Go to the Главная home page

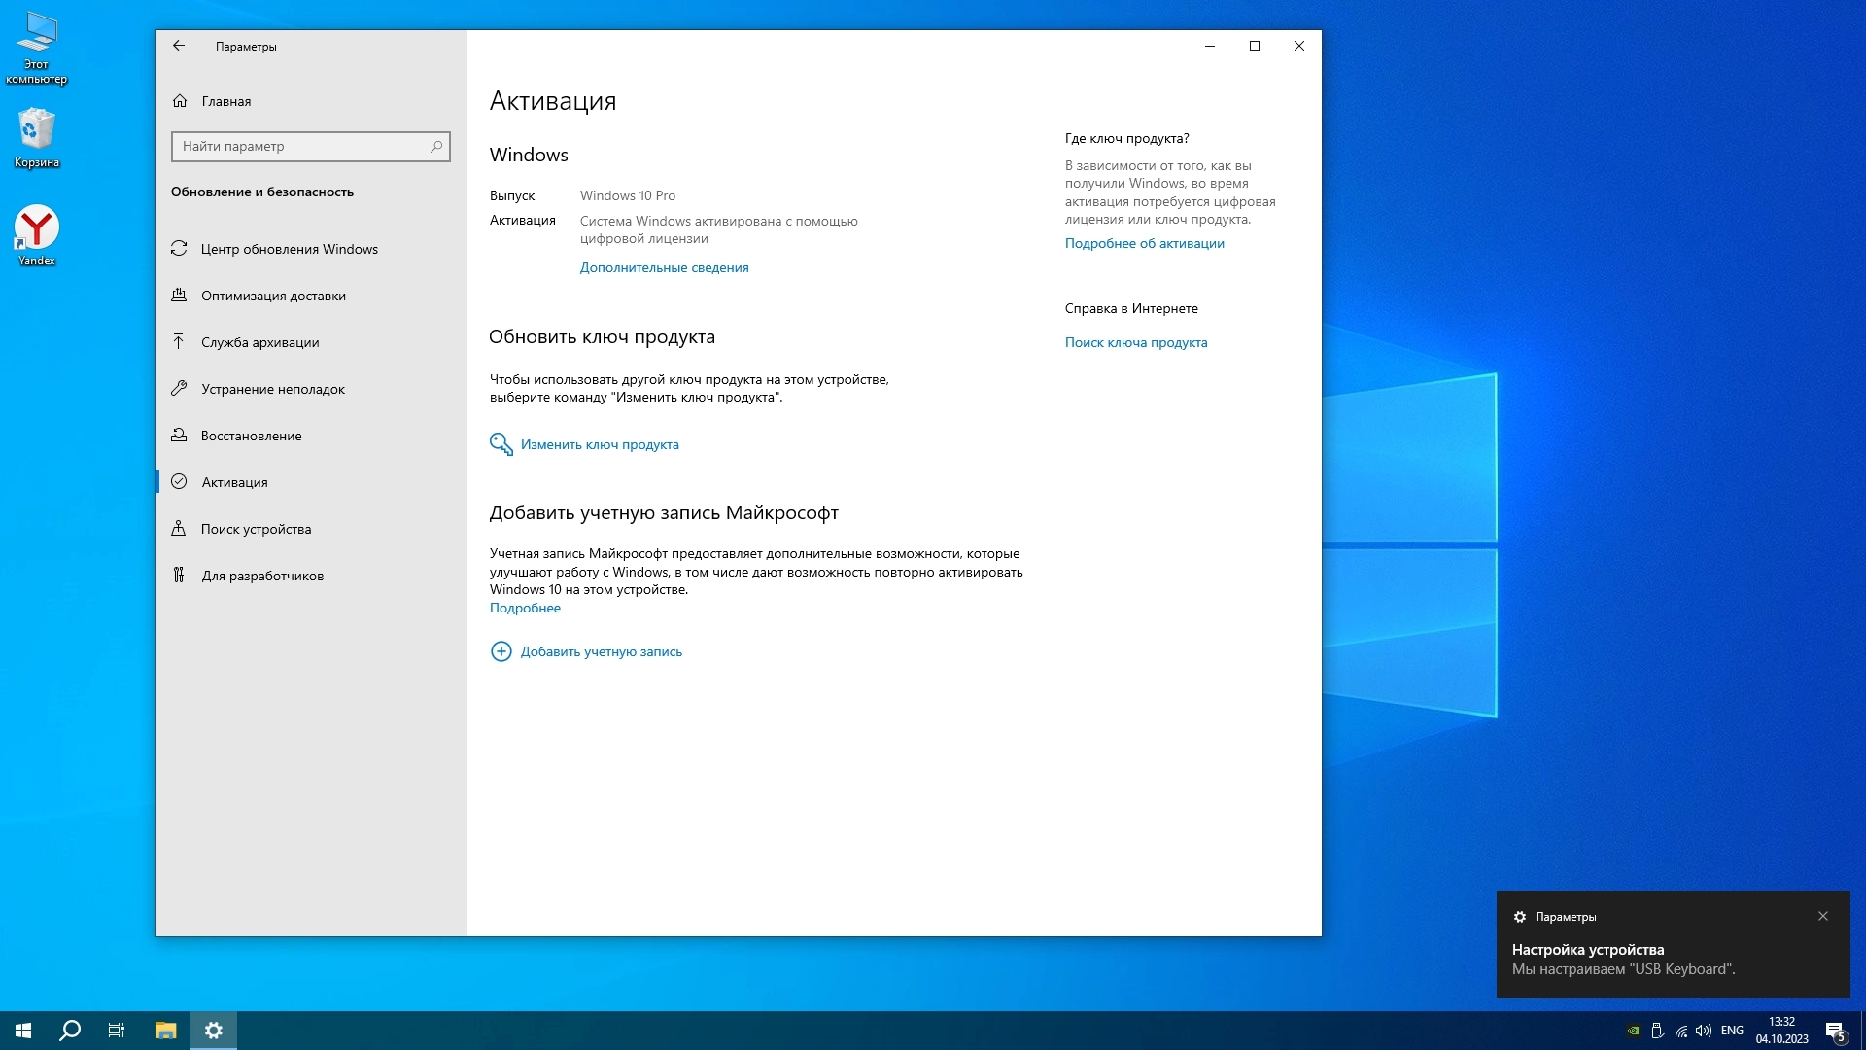pos(225,101)
